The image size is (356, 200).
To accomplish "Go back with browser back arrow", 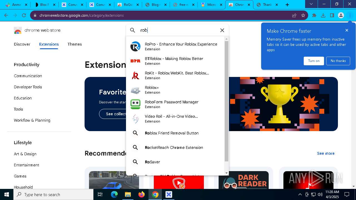I will click(x=6, y=15).
